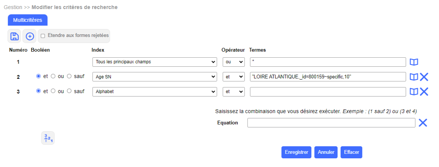Switch to the Multicritères tab
Viewport: 439px width, 167px height.
28,20
